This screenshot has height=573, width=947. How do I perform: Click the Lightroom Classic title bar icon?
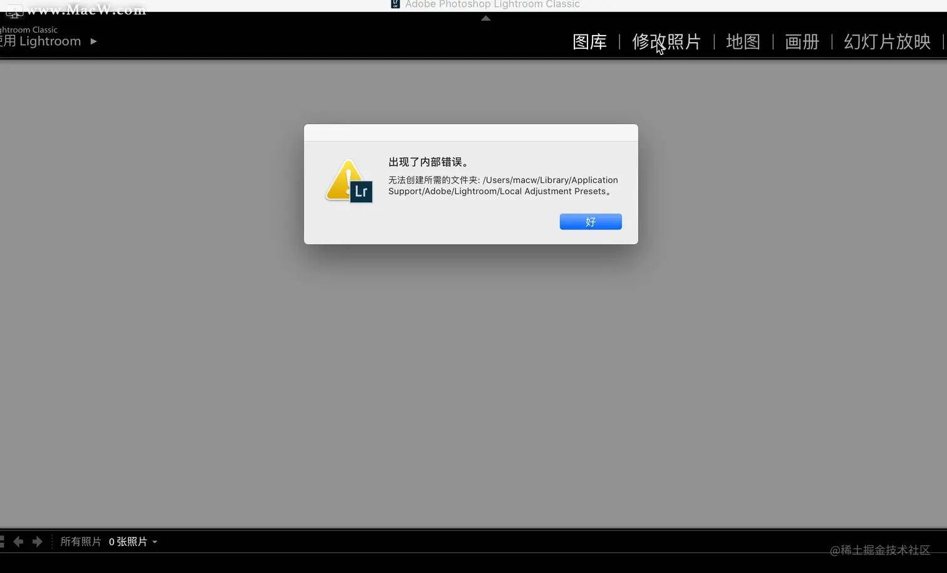point(395,4)
